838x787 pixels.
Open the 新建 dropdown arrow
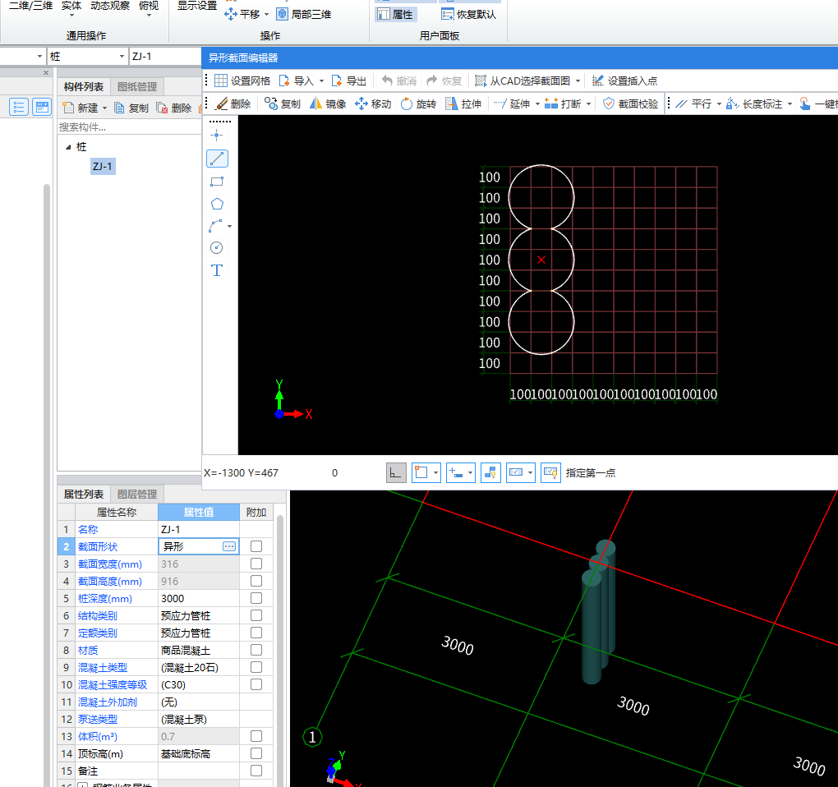[105, 108]
